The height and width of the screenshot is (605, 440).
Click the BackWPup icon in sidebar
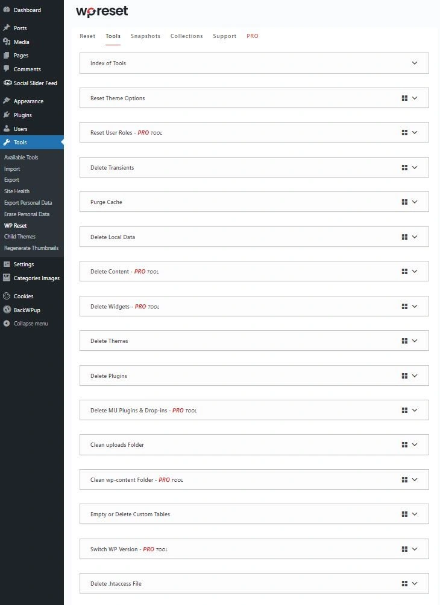(7, 310)
